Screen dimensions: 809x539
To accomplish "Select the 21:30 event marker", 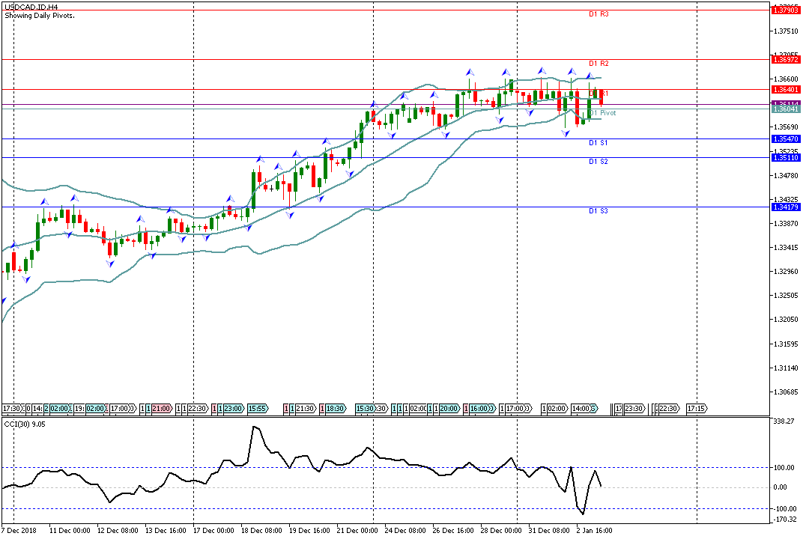I will pos(305,409).
